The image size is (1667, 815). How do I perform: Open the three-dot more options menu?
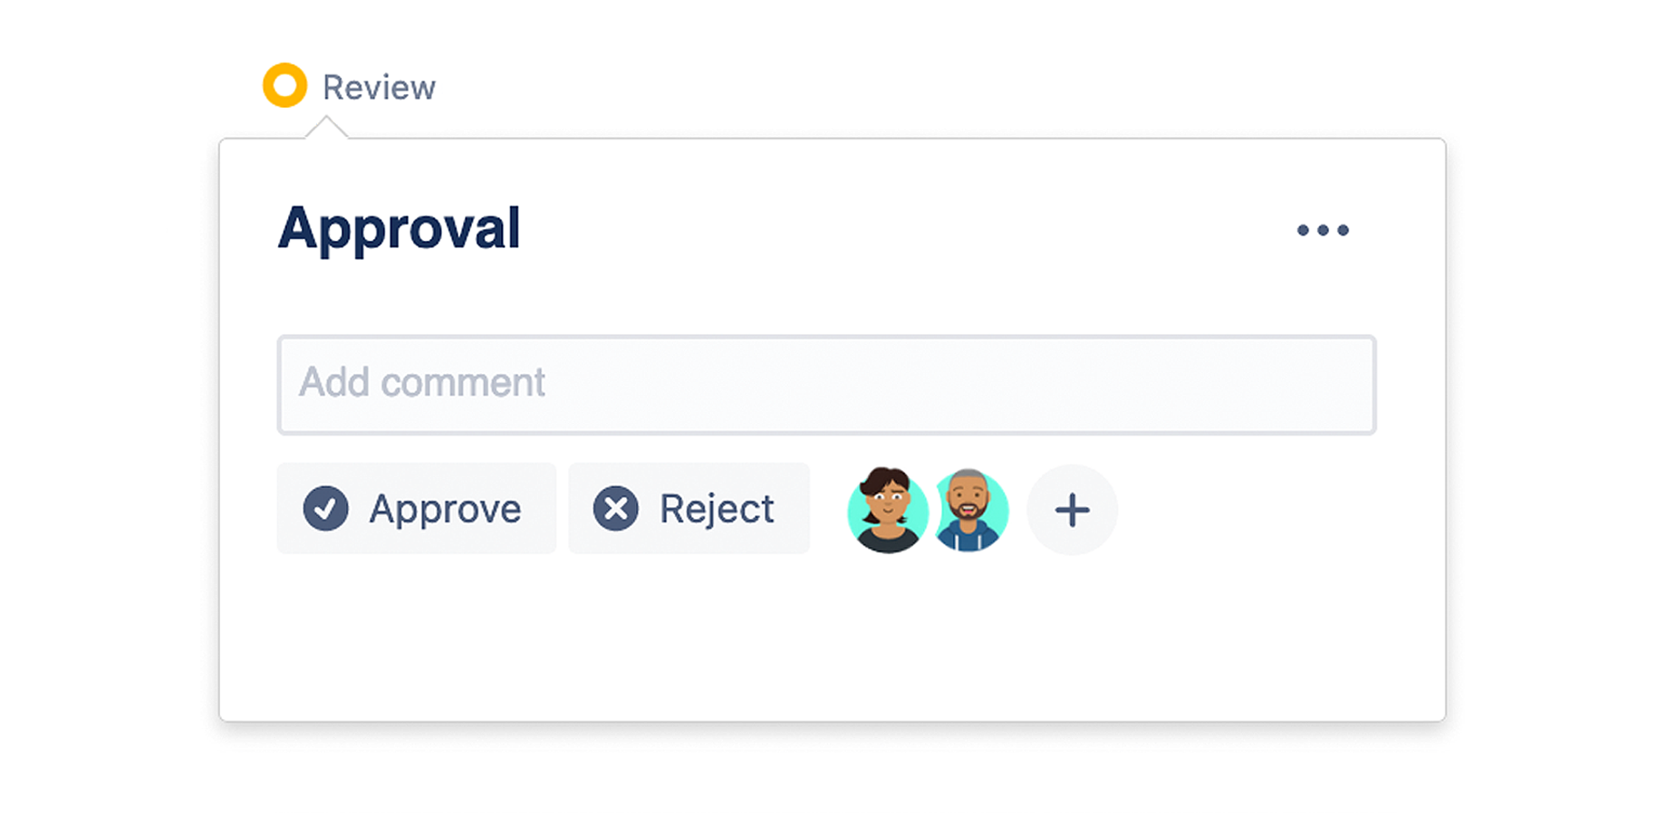coord(1323,230)
